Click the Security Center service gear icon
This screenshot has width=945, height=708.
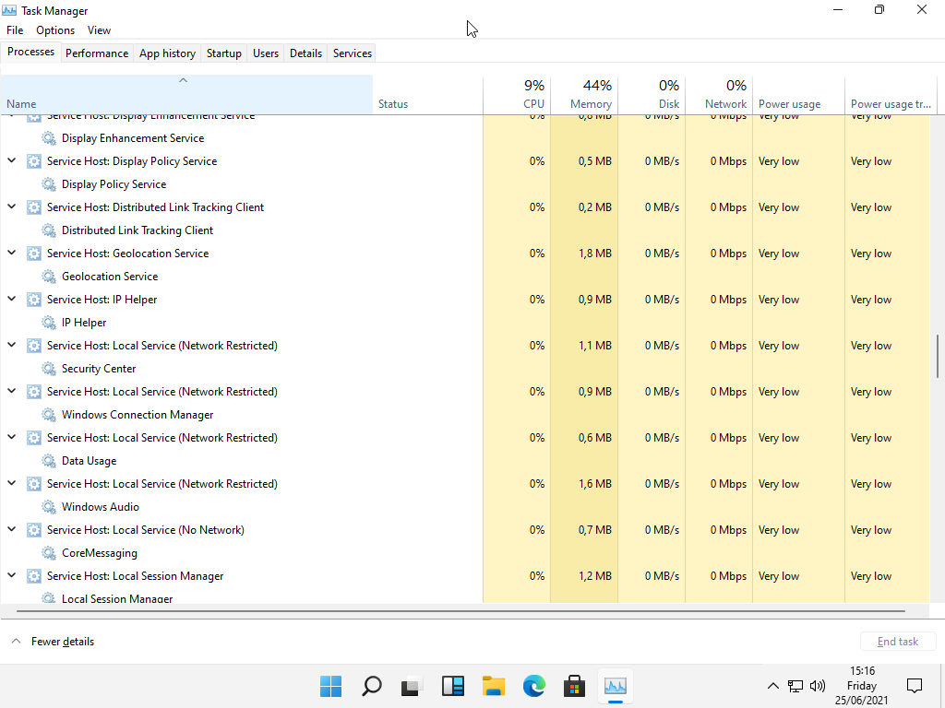49,369
